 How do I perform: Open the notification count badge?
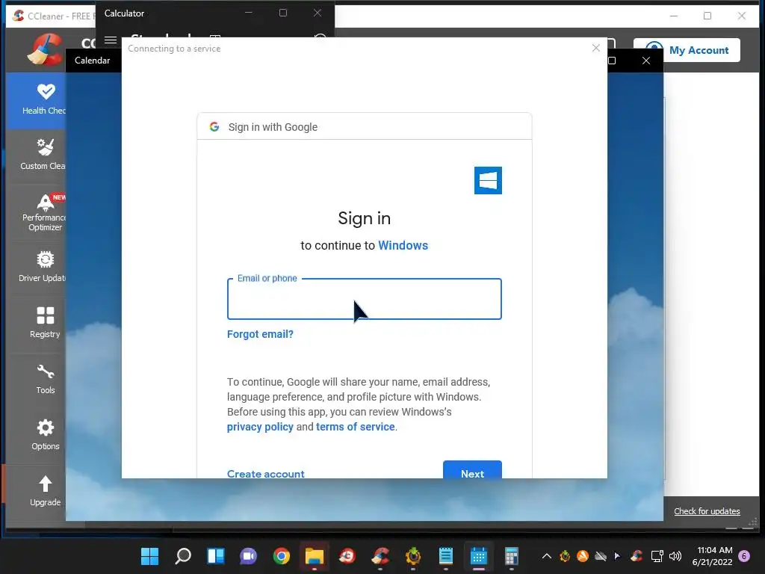744,556
